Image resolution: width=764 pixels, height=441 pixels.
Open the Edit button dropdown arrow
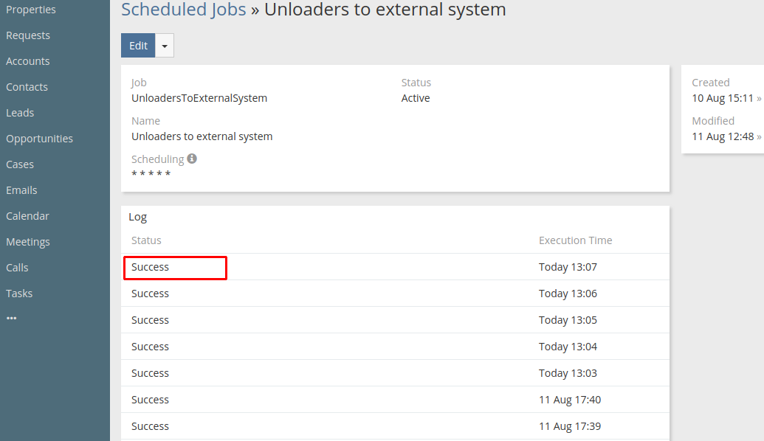click(165, 46)
